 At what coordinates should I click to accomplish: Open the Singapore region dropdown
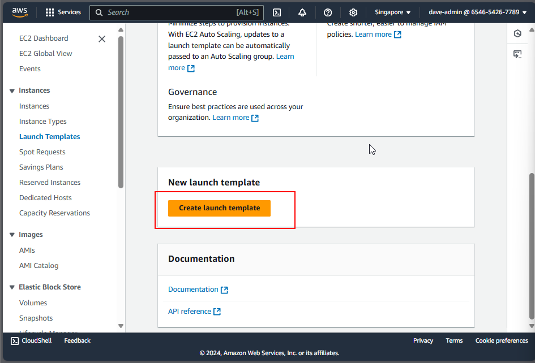pos(392,12)
